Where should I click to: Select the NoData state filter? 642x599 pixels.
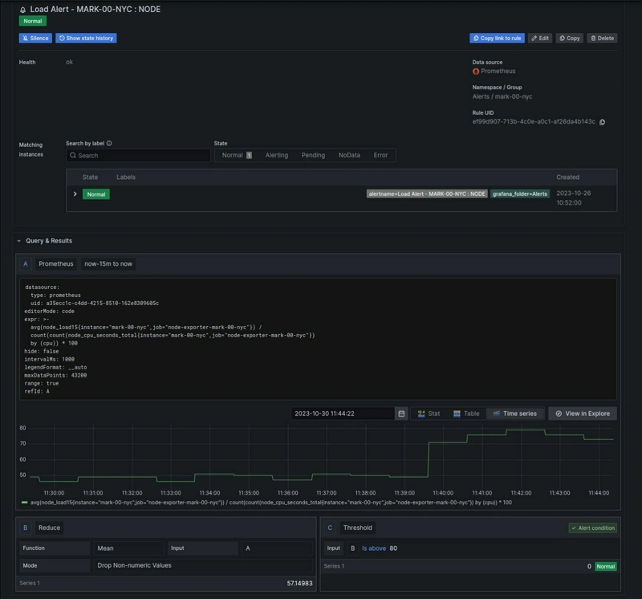click(349, 155)
